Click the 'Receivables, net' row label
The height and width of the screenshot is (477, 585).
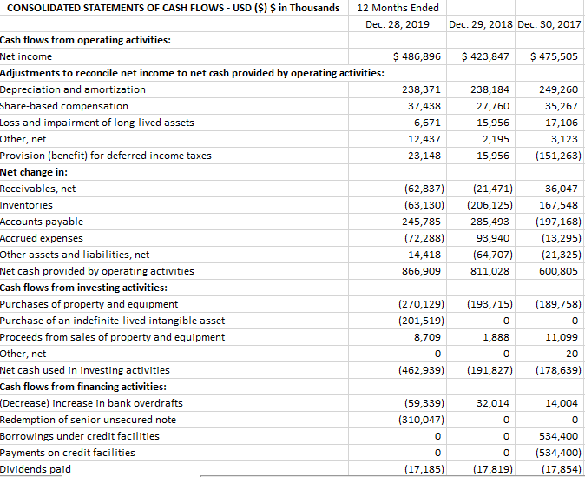(37, 189)
